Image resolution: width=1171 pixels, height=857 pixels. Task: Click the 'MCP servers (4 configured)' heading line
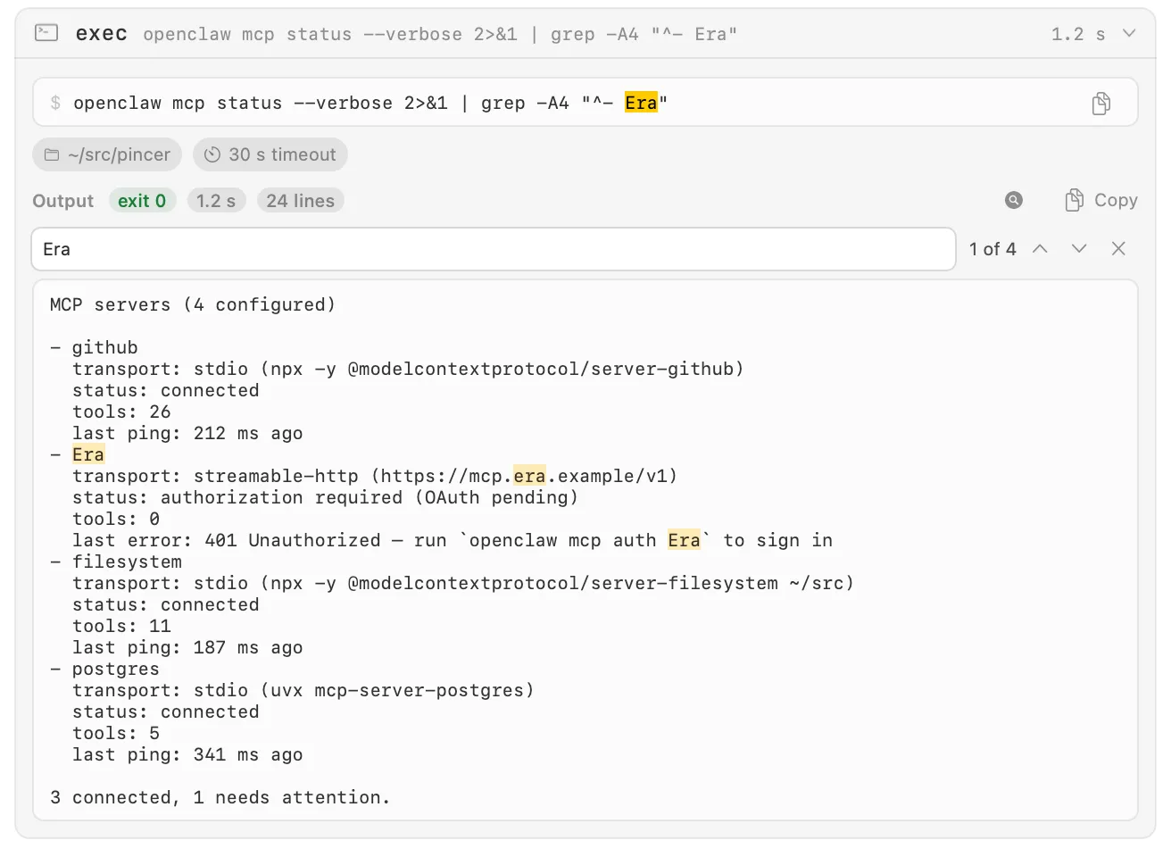pyautogui.click(x=193, y=304)
